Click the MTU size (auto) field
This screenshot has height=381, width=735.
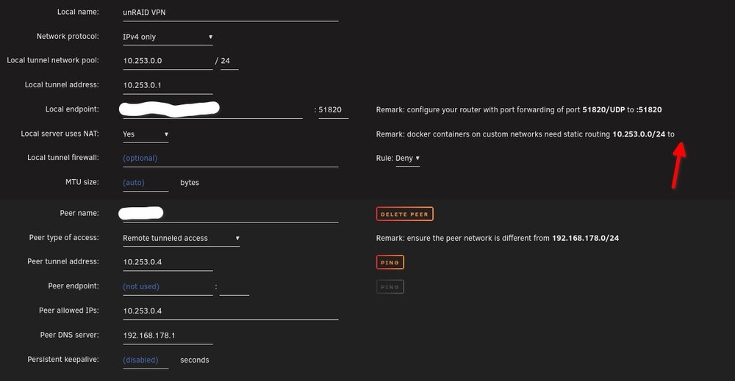(146, 183)
